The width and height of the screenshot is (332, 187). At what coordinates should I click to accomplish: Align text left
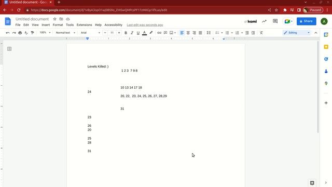point(182,33)
